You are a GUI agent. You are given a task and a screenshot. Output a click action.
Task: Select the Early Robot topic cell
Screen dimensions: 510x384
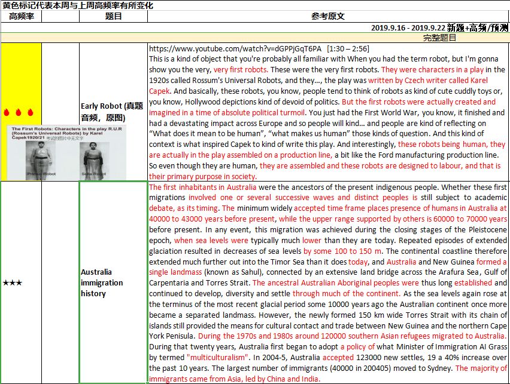113,112
